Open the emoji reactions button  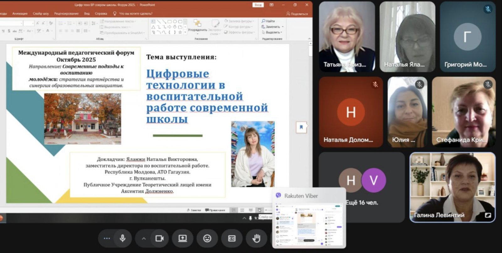click(207, 238)
